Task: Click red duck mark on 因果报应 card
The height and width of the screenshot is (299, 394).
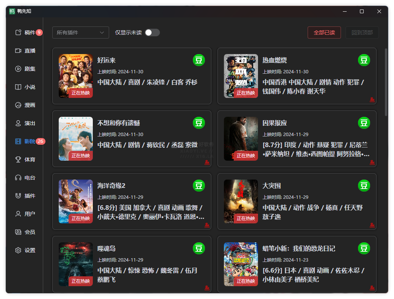Action: 372,163
